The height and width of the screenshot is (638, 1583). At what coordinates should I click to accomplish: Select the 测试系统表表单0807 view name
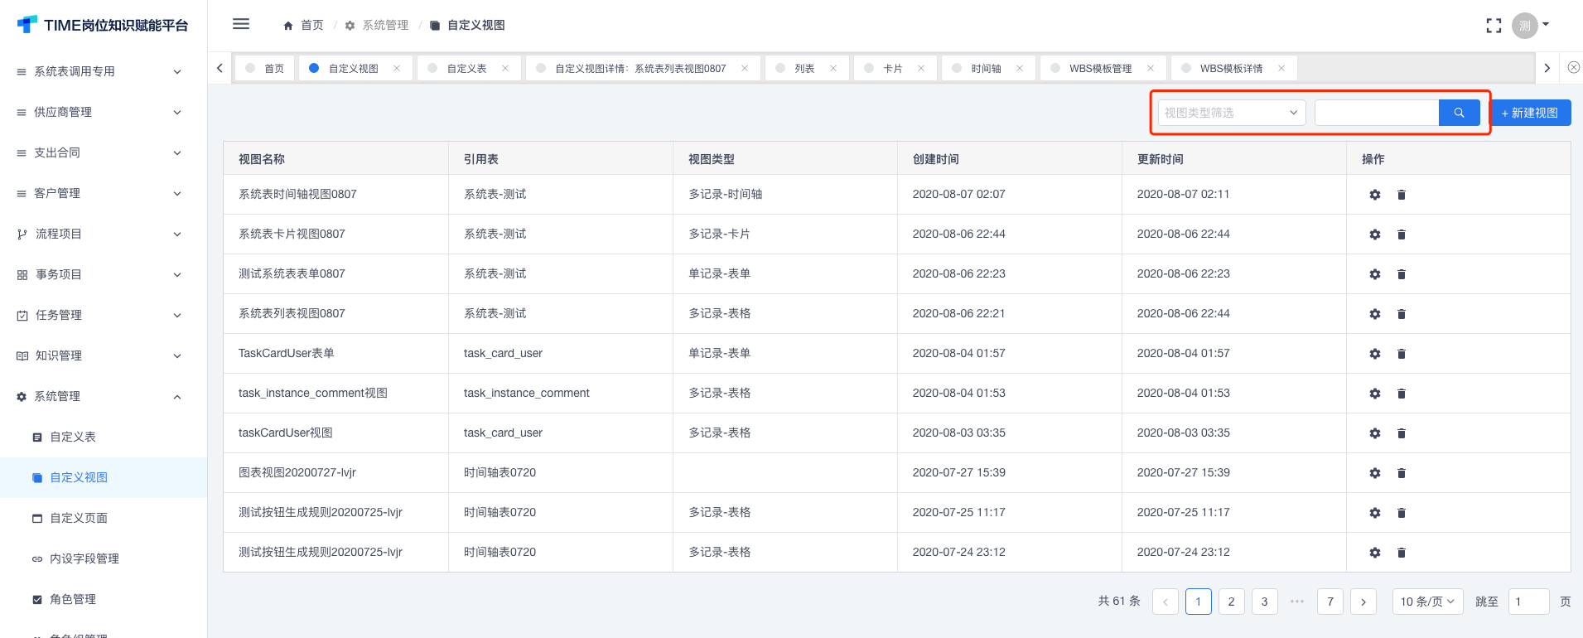(292, 273)
